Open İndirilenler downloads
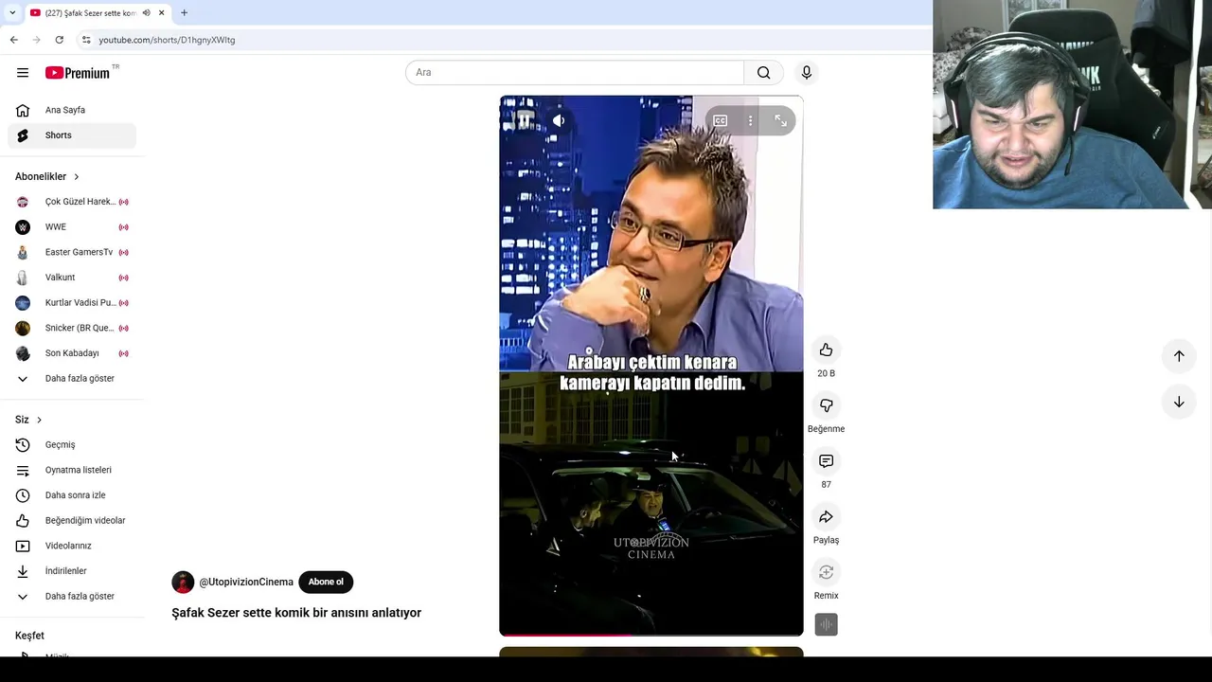 (72, 571)
